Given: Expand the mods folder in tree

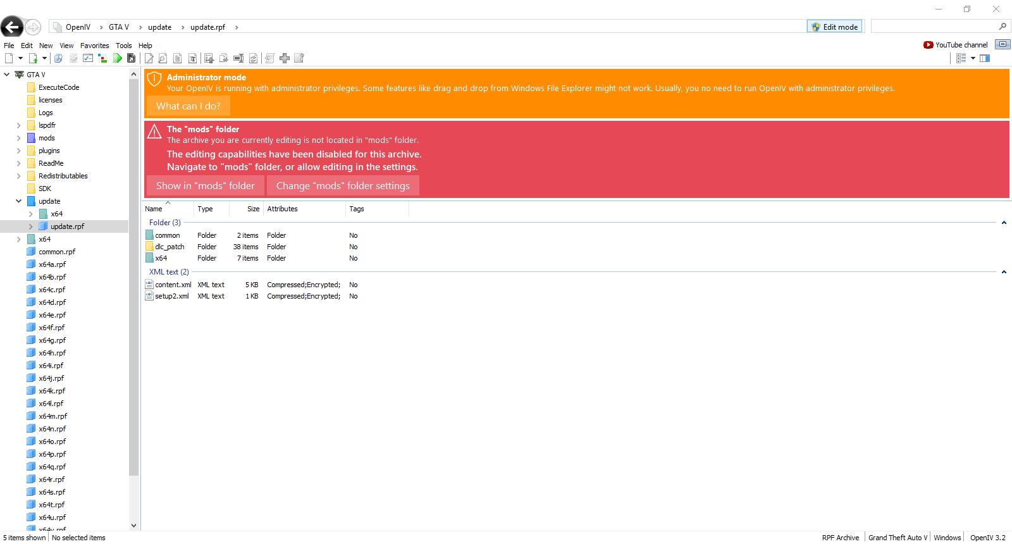Looking at the screenshot, I should tap(19, 138).
